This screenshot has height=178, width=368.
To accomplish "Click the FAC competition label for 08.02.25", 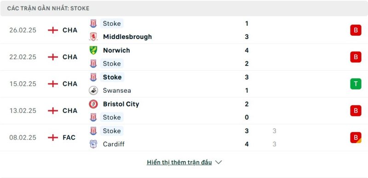I will click(x=69, y=138).
